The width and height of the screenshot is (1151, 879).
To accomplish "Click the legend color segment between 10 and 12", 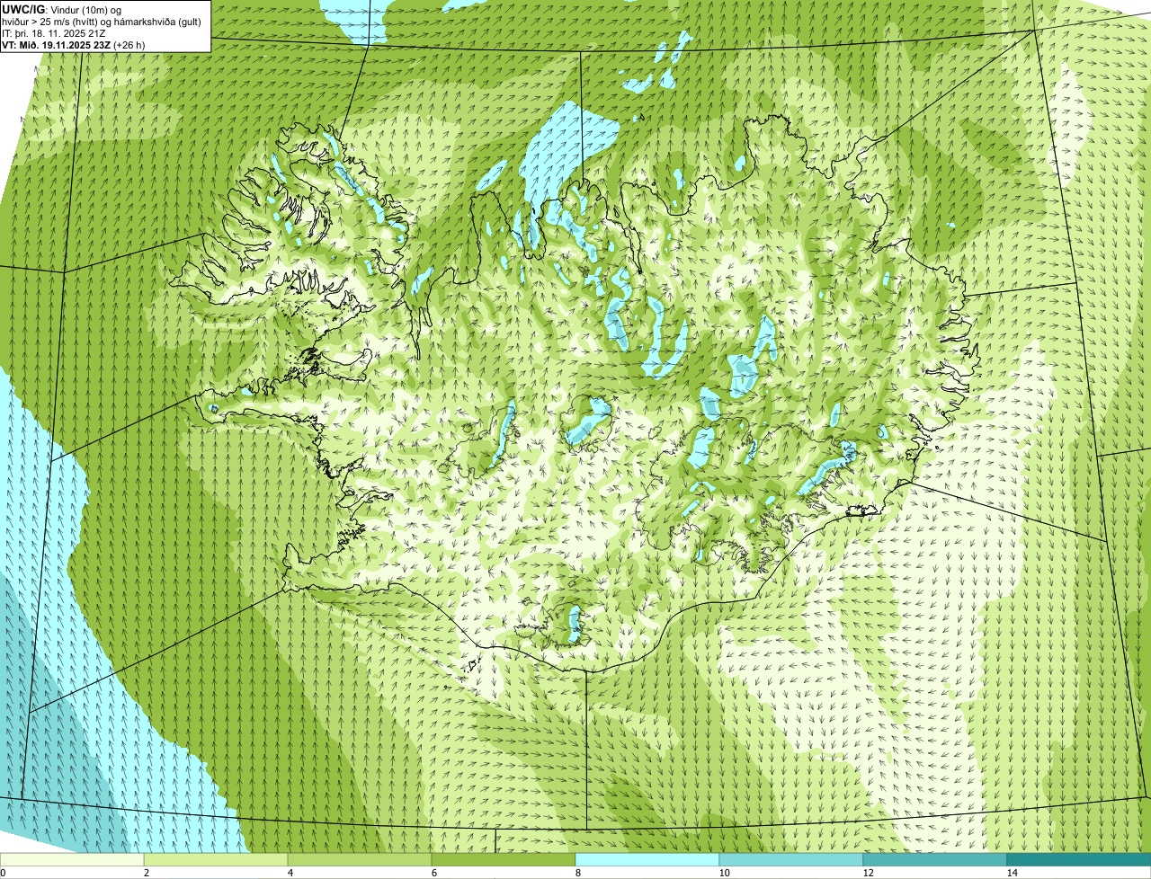I will 791,859.
